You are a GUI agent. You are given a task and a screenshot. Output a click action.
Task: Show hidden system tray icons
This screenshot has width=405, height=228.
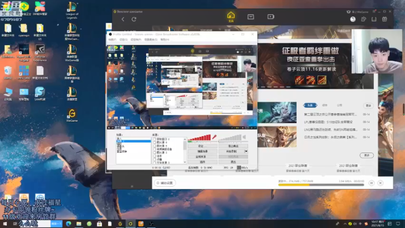click(x=345, y=224)
